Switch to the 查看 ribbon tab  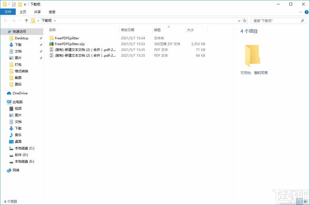[x=52, y=12]
